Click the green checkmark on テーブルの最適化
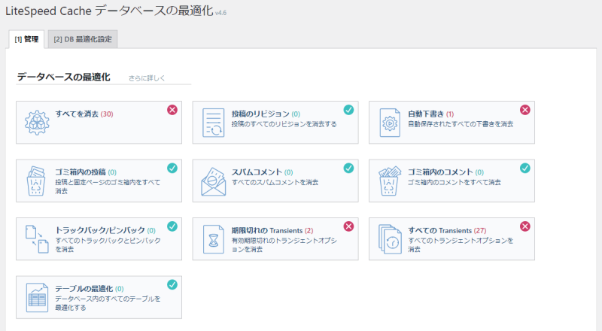This screenshot has width=602, height=331. pos(172,284)
